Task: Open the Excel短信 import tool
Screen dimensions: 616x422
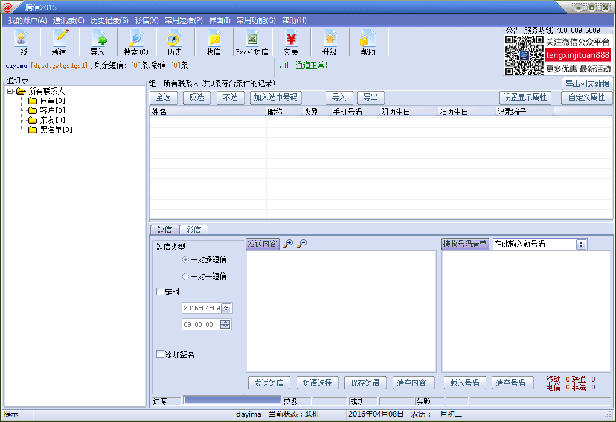Action: coord(252,42)
